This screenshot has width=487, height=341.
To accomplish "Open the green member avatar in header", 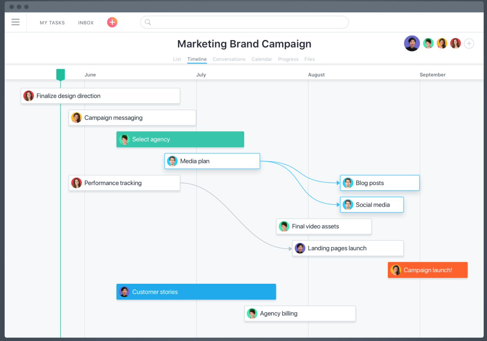I will tap(428, 44).
